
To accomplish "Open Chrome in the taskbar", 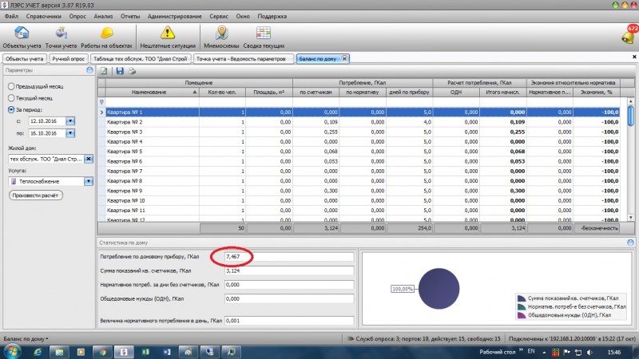I will tap(102, 352).
